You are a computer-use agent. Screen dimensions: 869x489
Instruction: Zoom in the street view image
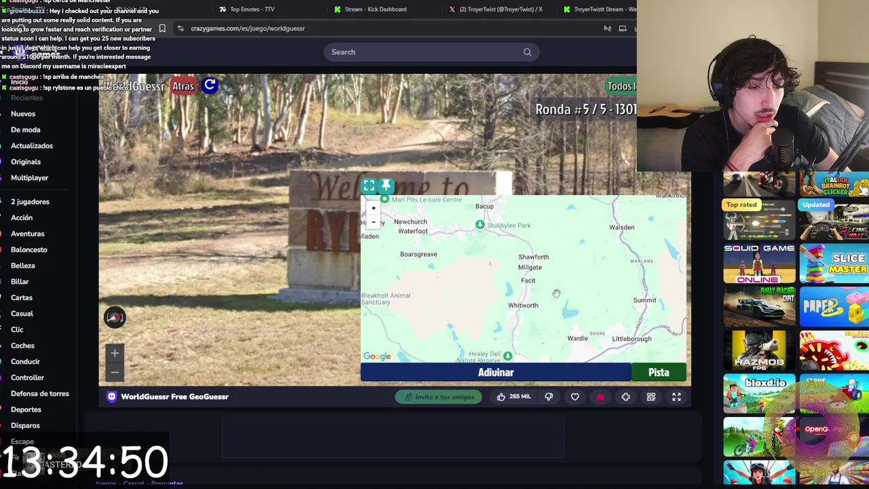pyautogui.click(x=115, y=353)
